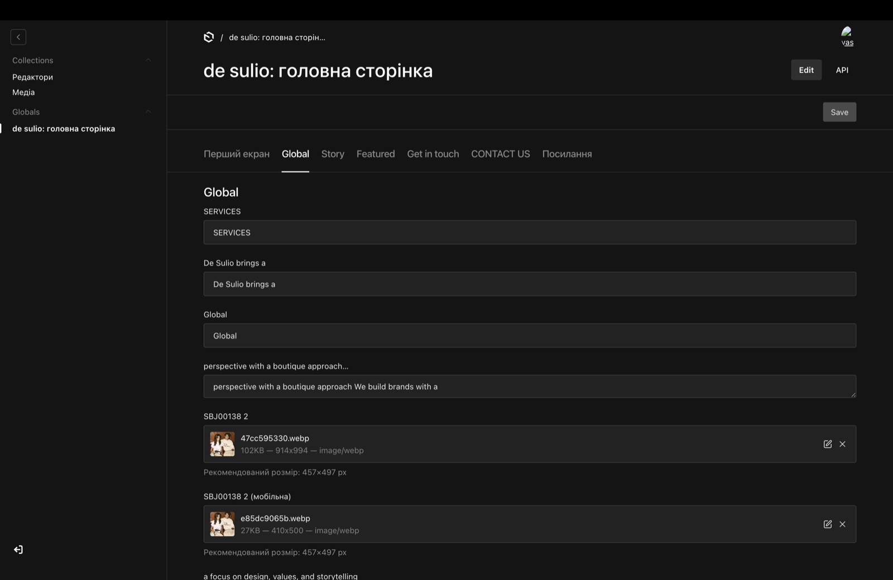Click the SBJ00138 2 (мобільна) field label
Image resolution: width=893 pixels, height=580 pixels.
click(x=247, y=496)
